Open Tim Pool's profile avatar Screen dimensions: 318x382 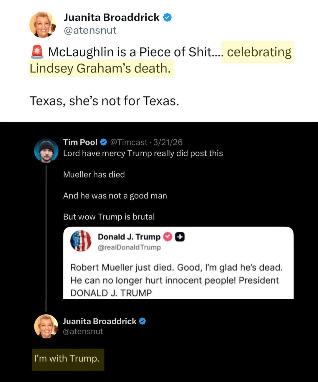click(x=46, y=151)
